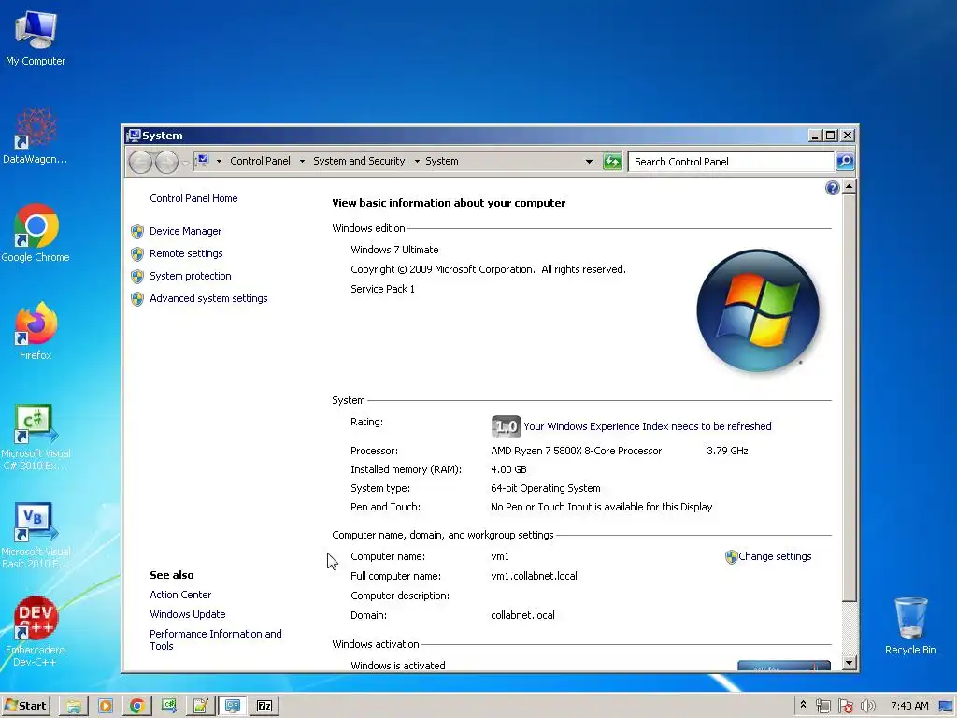
Task: Click System and Security breadcrumb
Action: point(359,161)
